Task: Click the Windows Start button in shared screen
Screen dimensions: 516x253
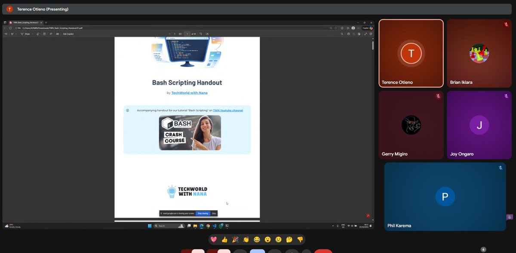Action: (x=150, y=226)
